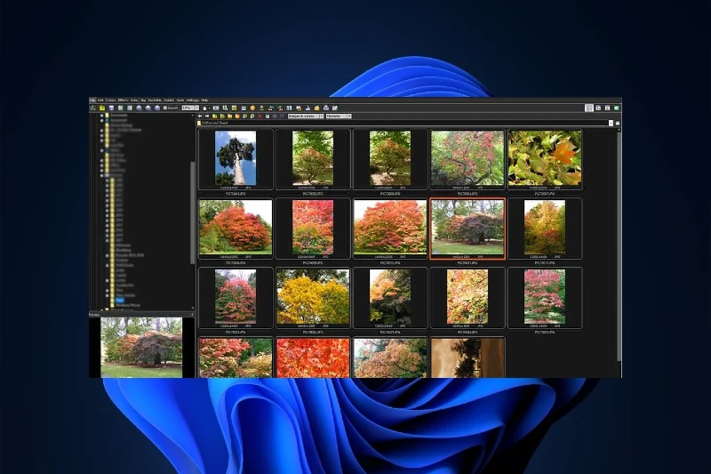711x474 pixels.
Task: Close the Preview panel
Action: tap(192, 314)
